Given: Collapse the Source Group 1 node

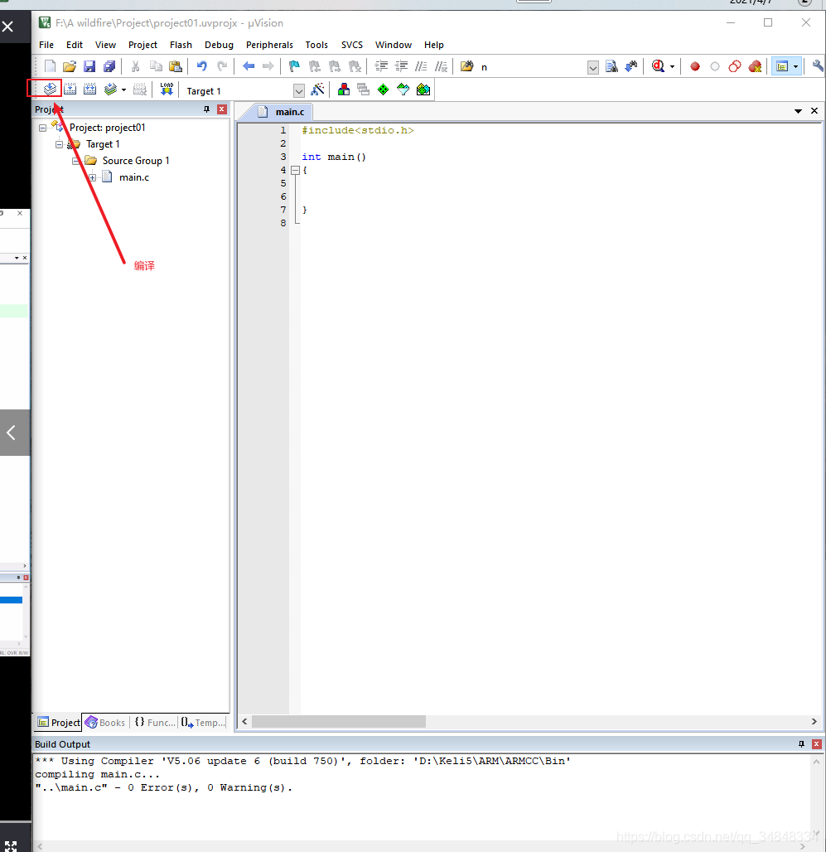Looking at the screenshot, I should click(75, 162).
